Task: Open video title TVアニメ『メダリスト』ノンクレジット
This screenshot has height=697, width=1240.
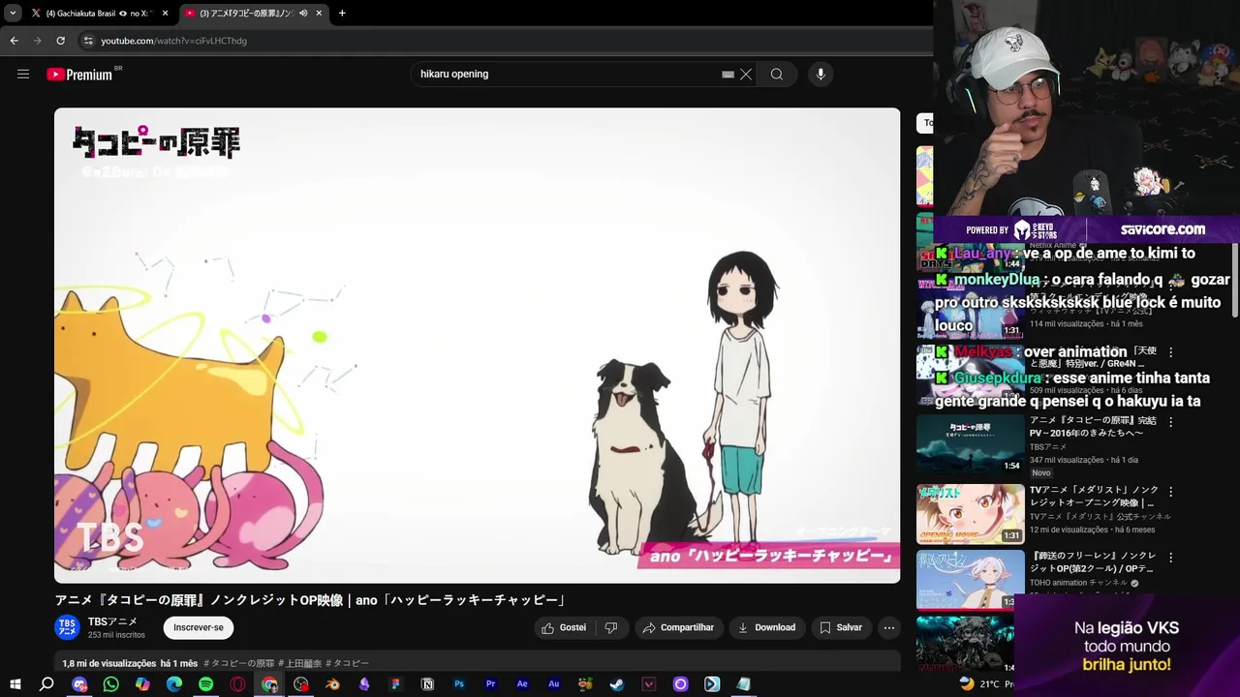Action: [1093, 497]
